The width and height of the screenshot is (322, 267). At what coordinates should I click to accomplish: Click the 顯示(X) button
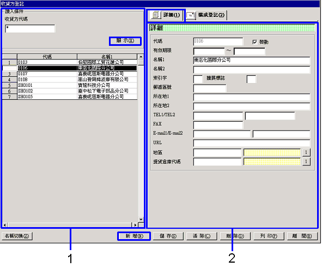(125, 41)
